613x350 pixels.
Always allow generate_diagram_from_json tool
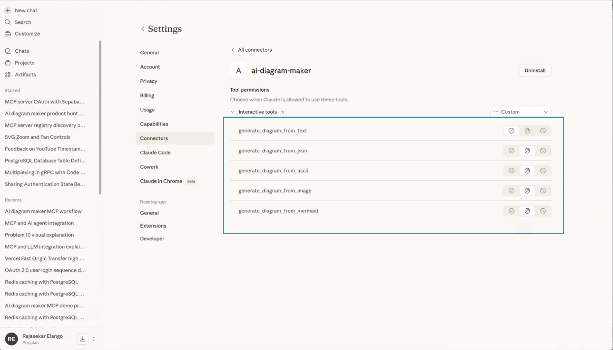511,150
